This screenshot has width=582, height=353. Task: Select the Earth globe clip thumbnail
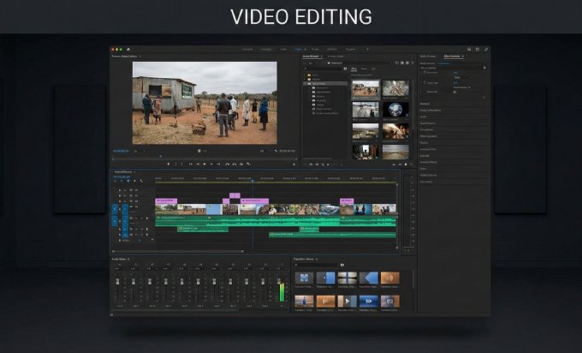pos(395,109)
